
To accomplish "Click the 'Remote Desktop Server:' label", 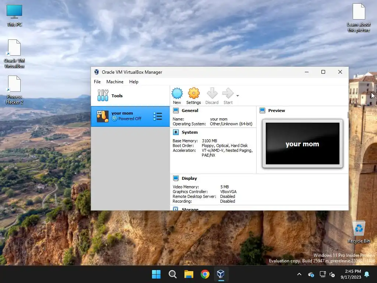I will (194, 197).
